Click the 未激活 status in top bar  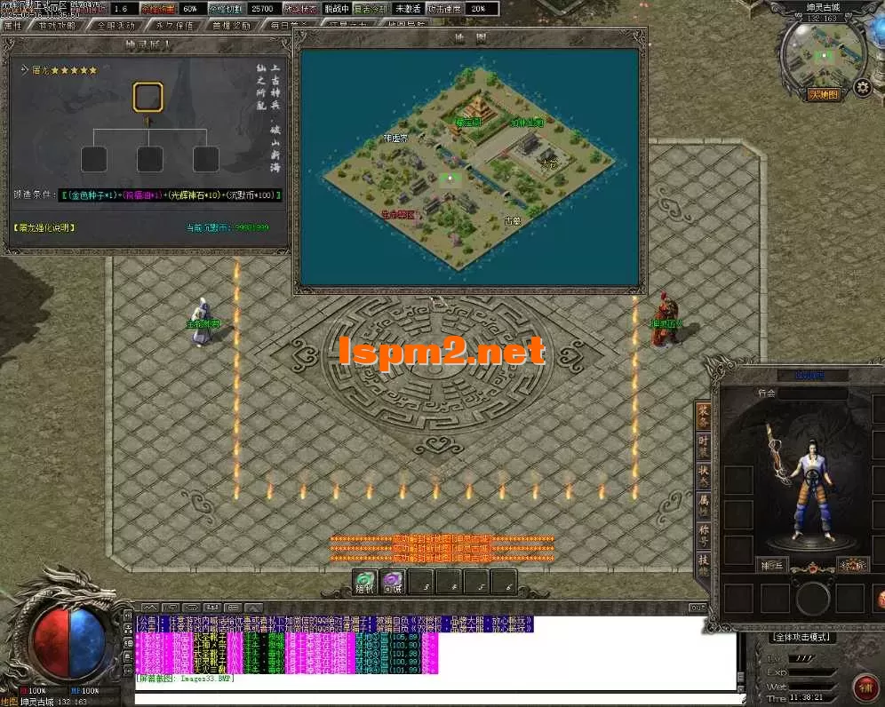(408, 9)
